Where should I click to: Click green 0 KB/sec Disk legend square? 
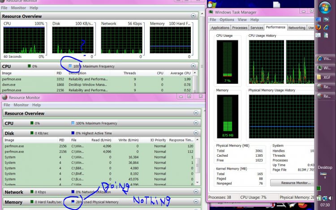coord(32,133)
